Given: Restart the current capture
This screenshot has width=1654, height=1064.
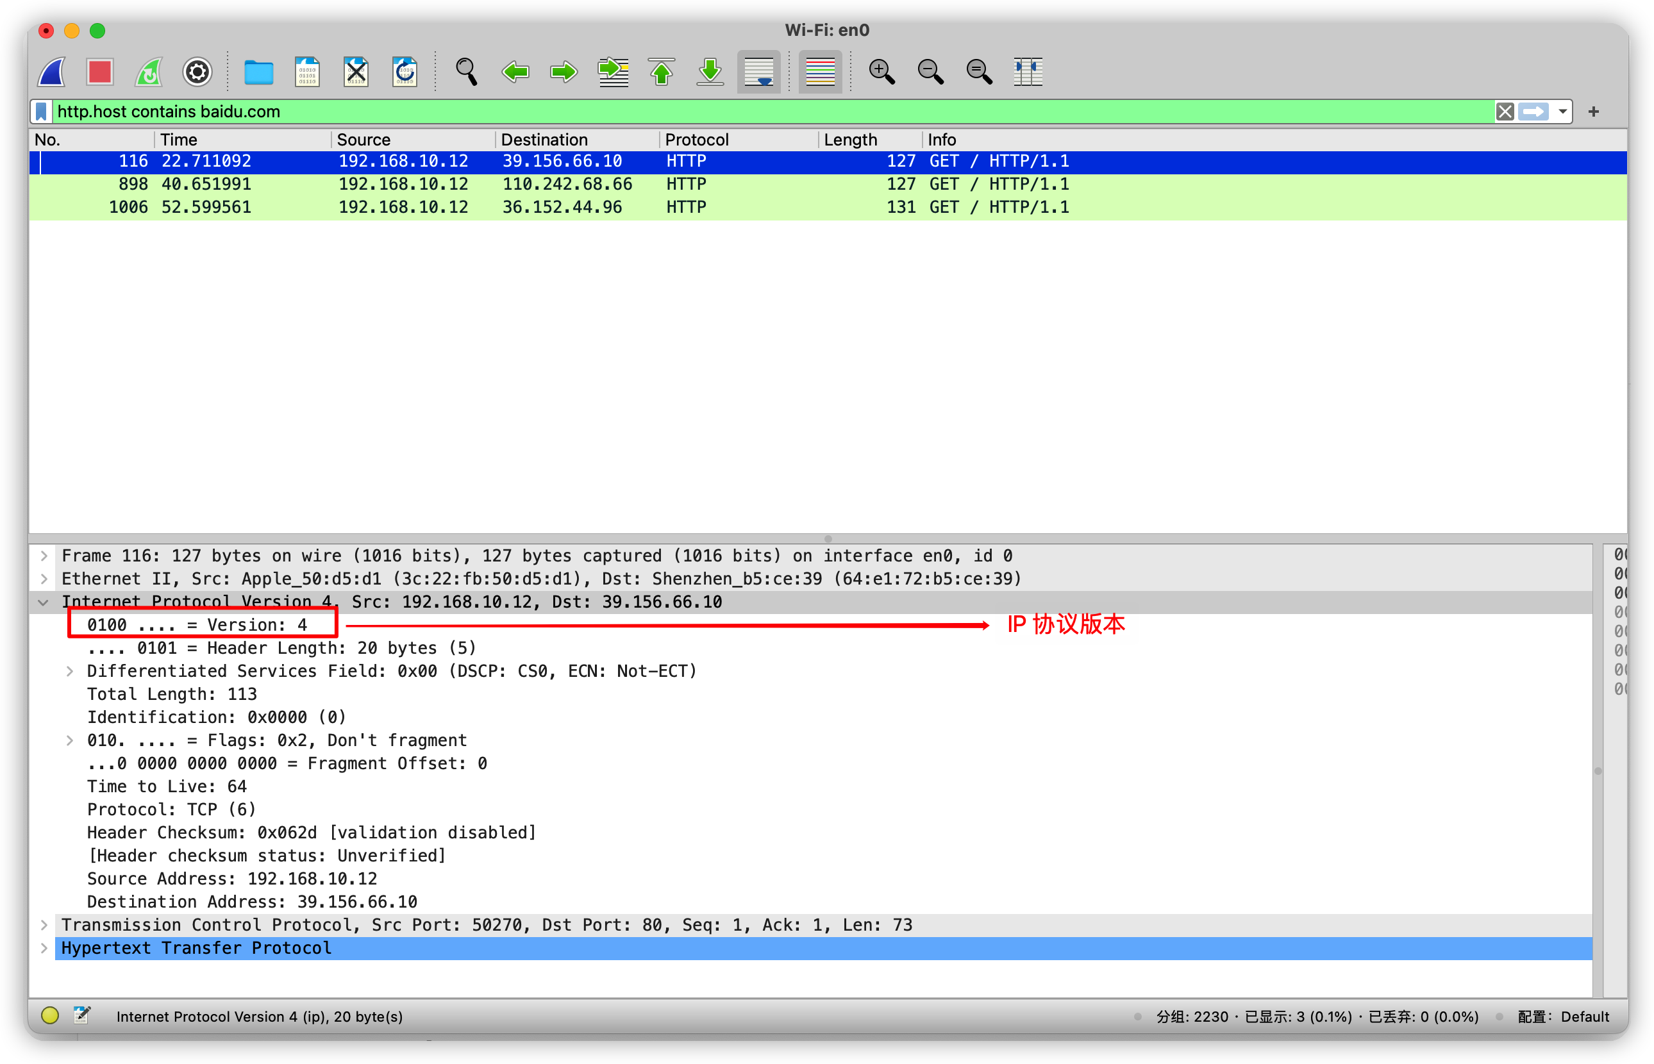Looking at the screenshot, I should 149,72.
